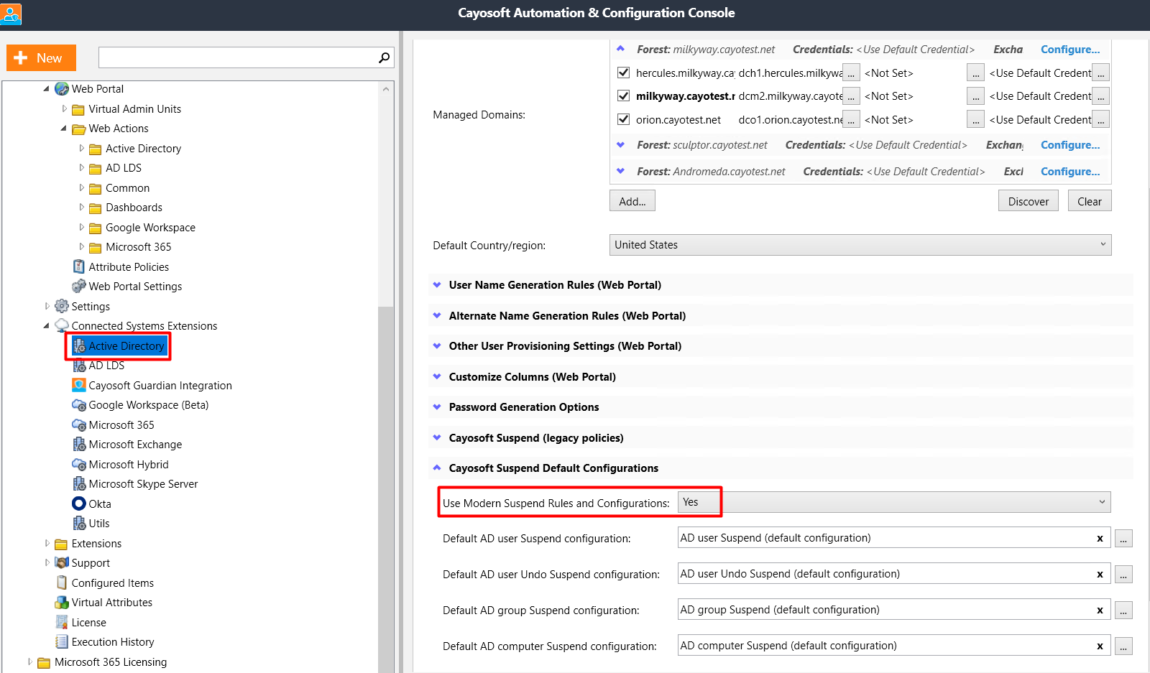Expand User Name Generation Rules section

437,285
